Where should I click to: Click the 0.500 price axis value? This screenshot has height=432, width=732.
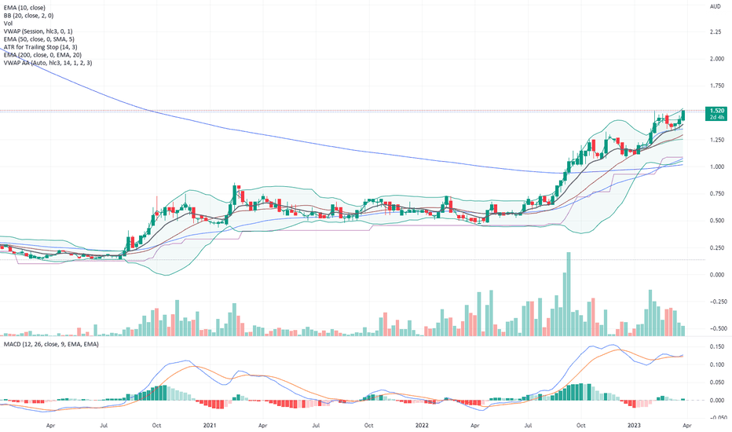click(716, 221)
